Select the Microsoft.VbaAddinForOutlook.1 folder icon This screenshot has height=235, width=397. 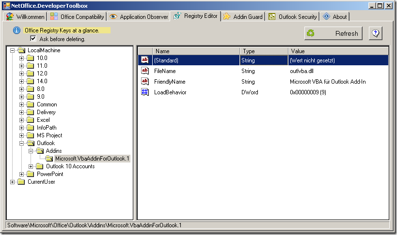pos(49,159)
